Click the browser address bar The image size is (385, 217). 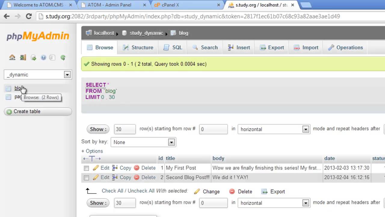pos(211,16)
